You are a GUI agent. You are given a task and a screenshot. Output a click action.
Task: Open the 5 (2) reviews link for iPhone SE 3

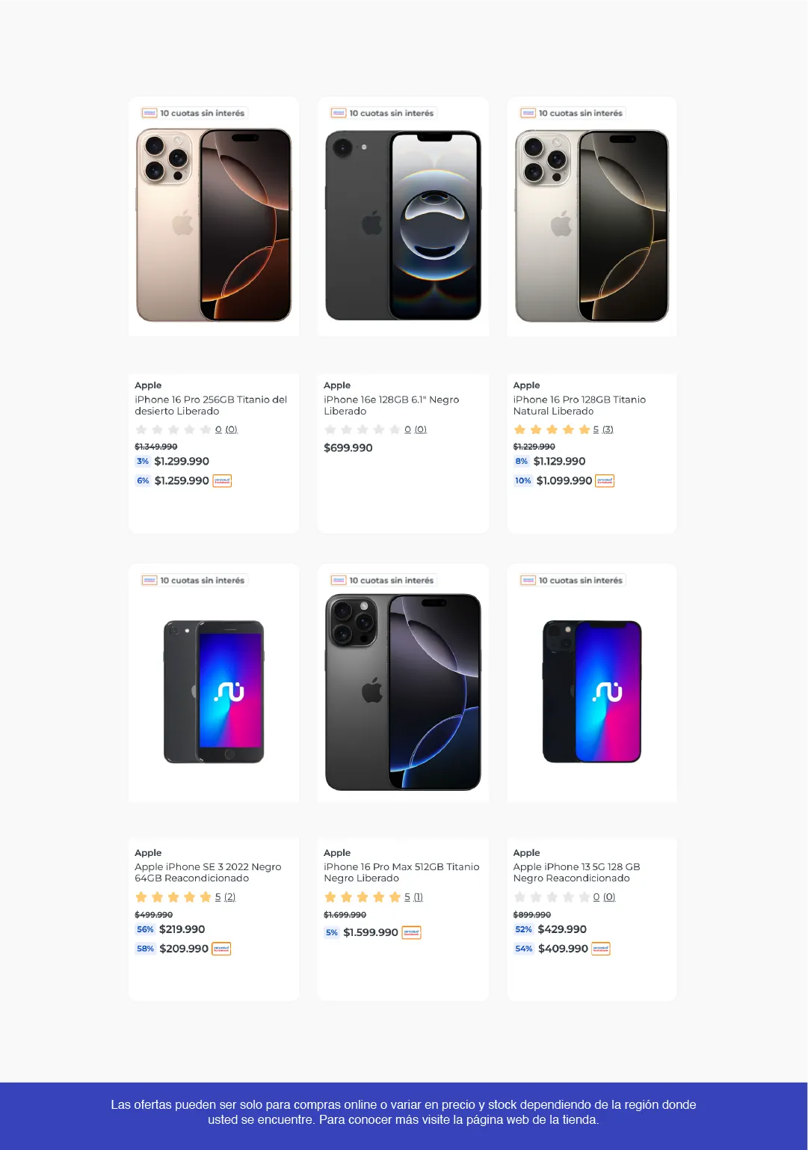(x=225, y=897)
